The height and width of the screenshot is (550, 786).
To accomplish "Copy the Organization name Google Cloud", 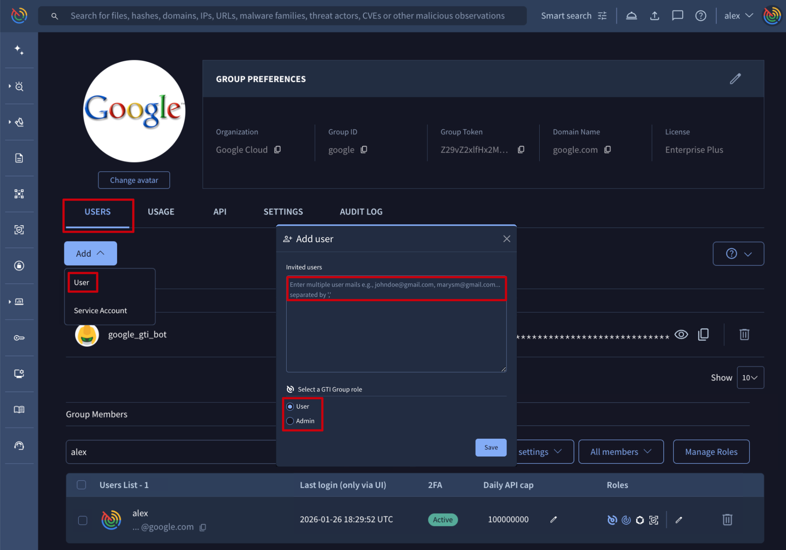I will (278, 150).
